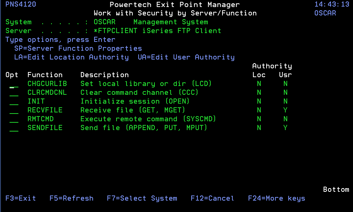Image resolution: width=353 pixels, height=212 pixels.
Task: Click the F3=Exit function key
Action: pyautogui.click(x=21, y=198)
